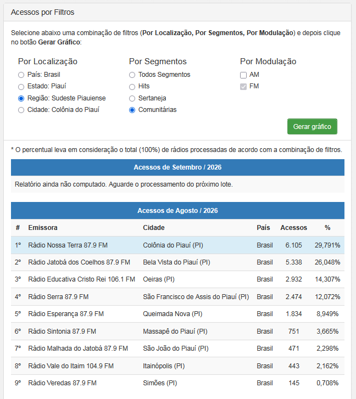Pick Cidade: Colônia do Piauí filter

pos(21,110)
